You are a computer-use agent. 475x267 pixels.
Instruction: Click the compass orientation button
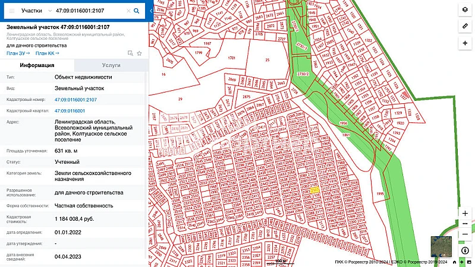pyautogui.click(x=465, y=250)
